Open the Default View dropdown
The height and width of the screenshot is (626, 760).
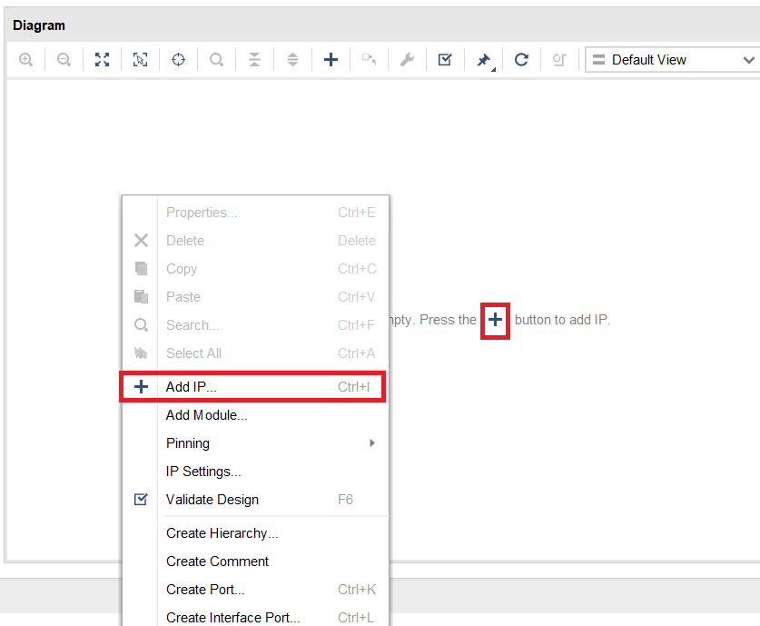click(x=674, y=60)
